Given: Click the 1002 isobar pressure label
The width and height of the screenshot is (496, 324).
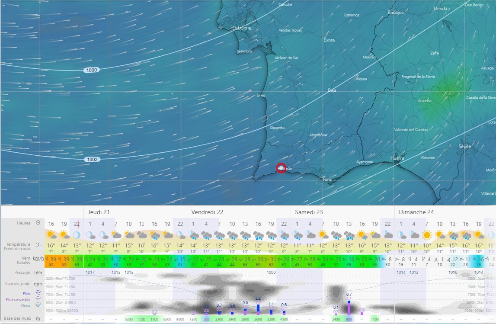Looking at the screenshot, I should point(93,159).
